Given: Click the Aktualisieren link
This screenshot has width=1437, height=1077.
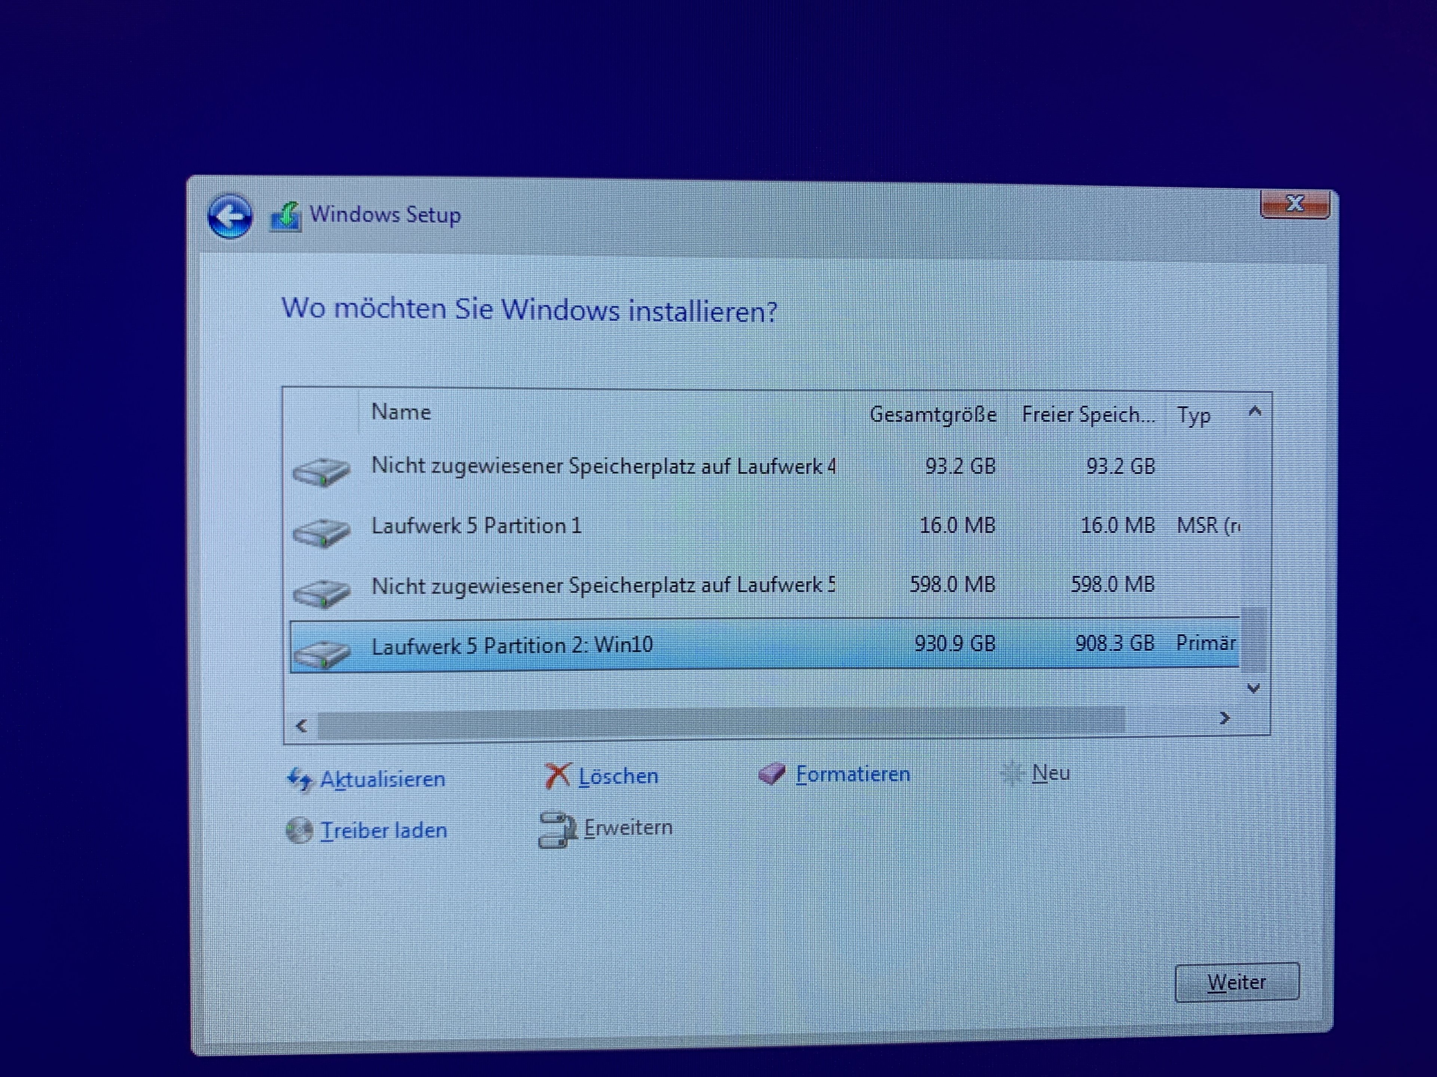Looking at the screenshot, I should (382, 779).
